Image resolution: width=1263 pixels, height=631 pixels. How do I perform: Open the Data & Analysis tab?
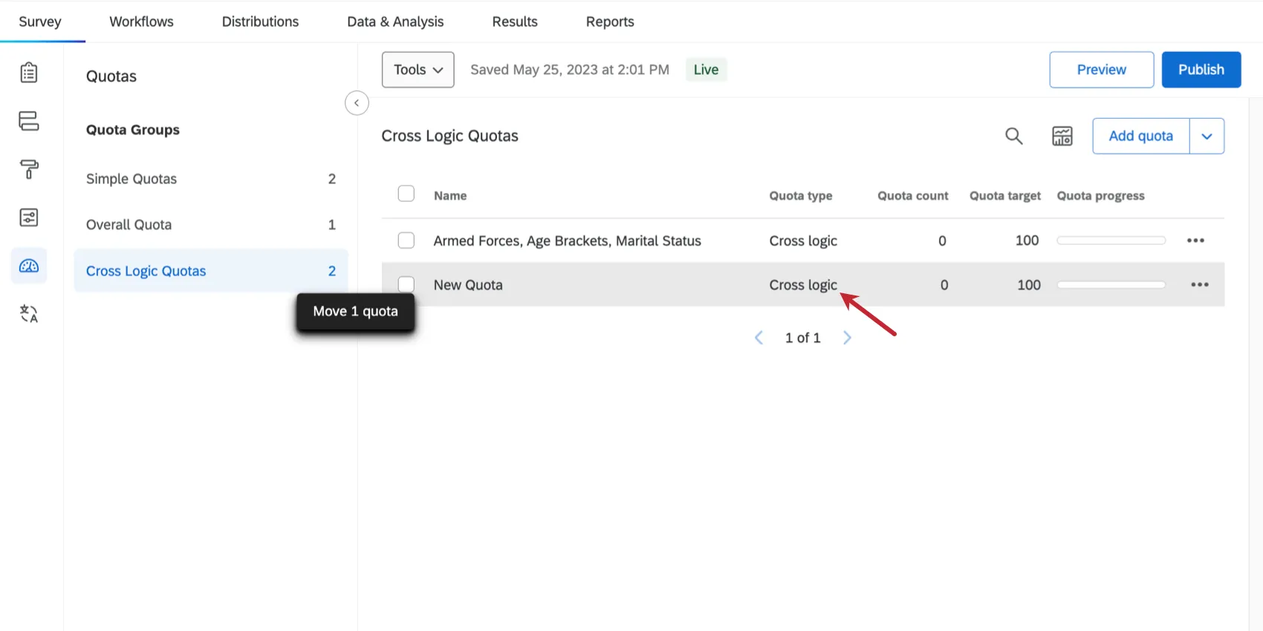[x=395, y=22]
